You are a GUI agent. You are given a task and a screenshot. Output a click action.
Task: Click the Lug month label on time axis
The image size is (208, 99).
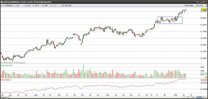[10, 95]
